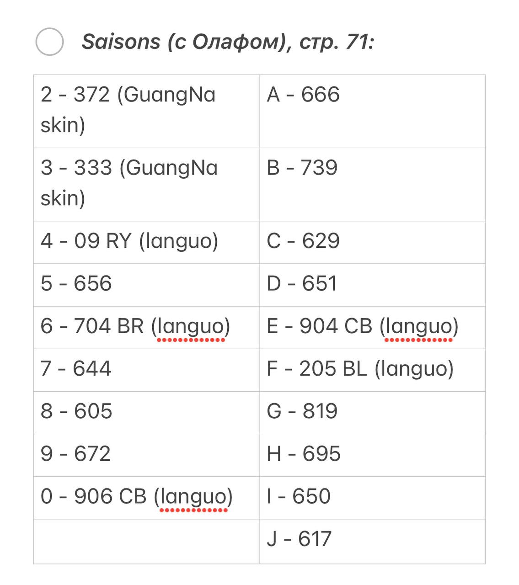Click the Saisons (с Олафом) title text
The width and height of the screenshot is (519, 585).
[x=228, y=42]
